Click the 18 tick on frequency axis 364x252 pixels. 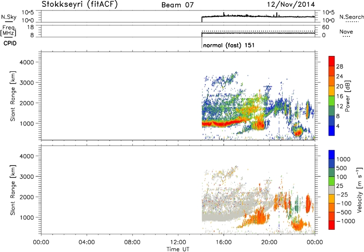(x=30, y=27)
